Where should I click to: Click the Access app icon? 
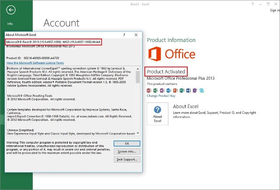(149, 91)
